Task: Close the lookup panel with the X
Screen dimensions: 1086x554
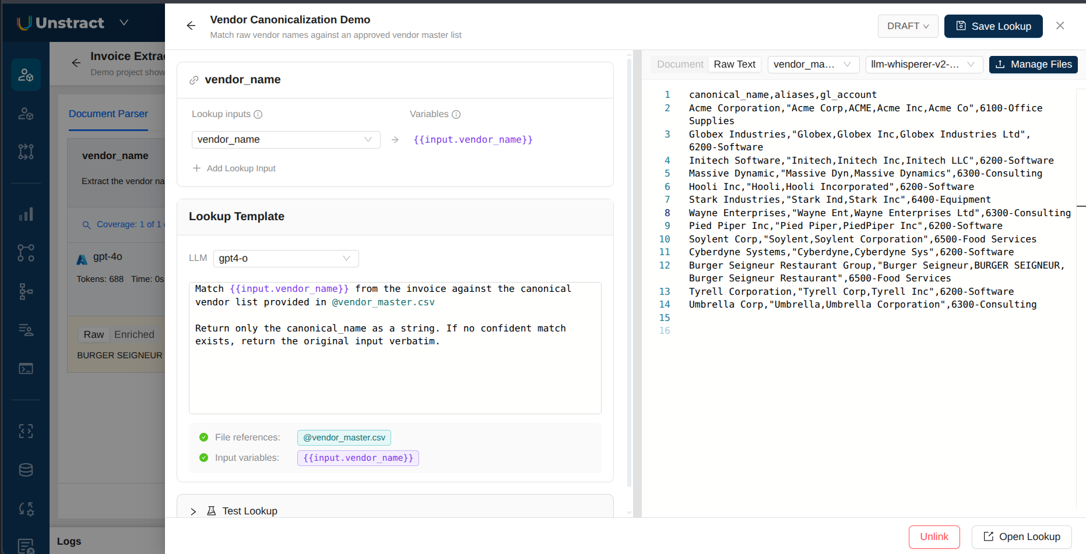Action: pyautogui.click(x=1060, y=26)
